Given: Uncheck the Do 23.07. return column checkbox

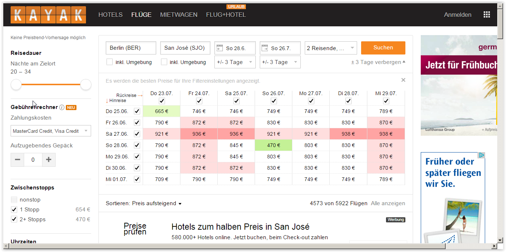Looking at the screenshot, I should [162, 101].
